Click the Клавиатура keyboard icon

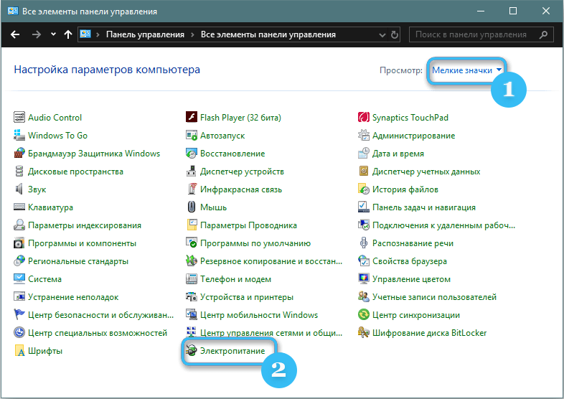tap(19, 207)
